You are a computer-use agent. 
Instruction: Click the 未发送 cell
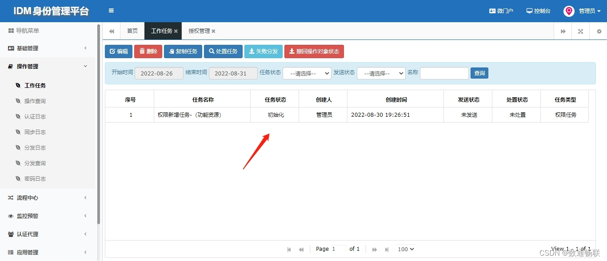pos(469,115)
